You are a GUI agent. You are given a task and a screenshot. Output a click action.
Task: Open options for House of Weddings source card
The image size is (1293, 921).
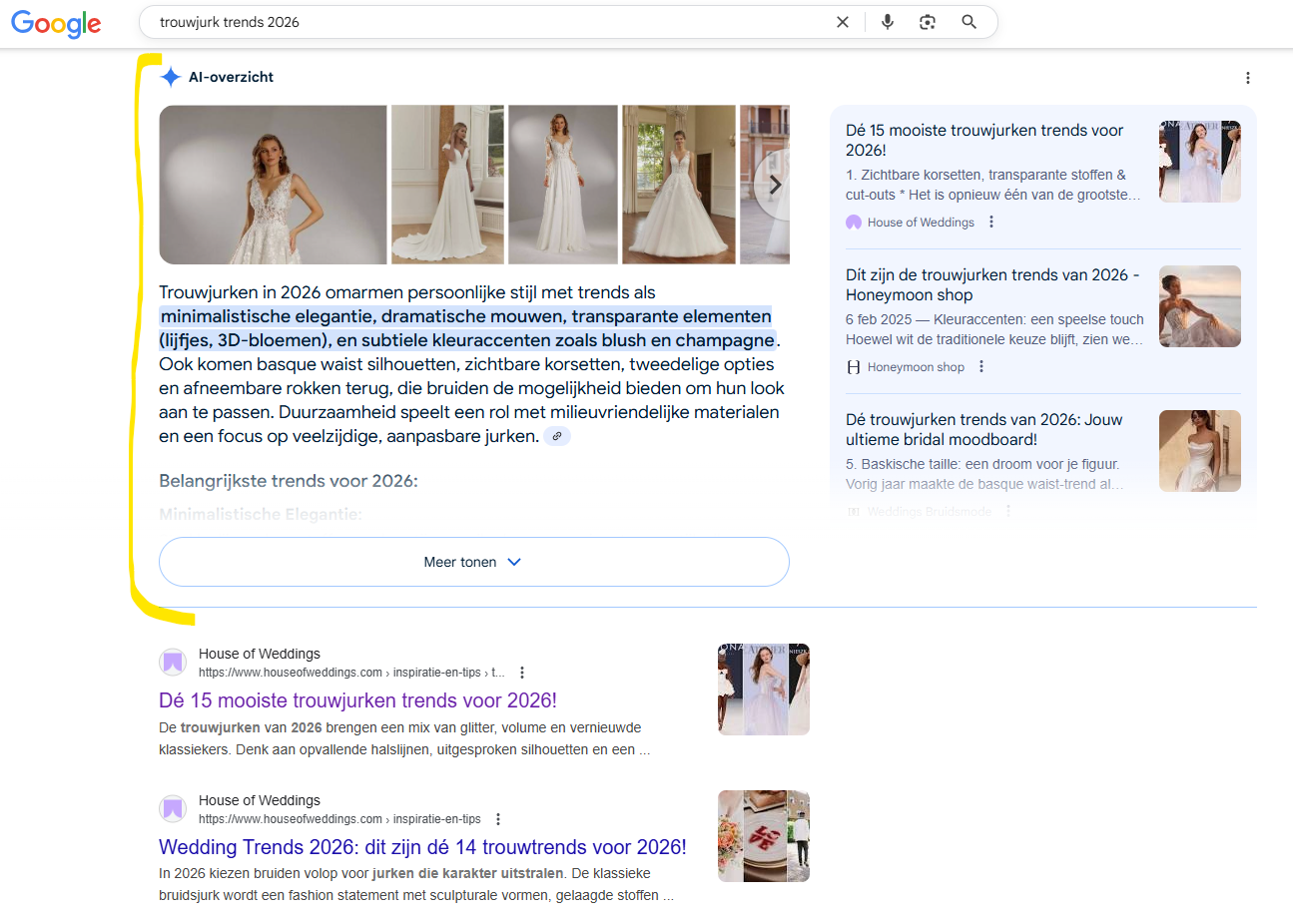pyautogui.click(x=991, y=223)
